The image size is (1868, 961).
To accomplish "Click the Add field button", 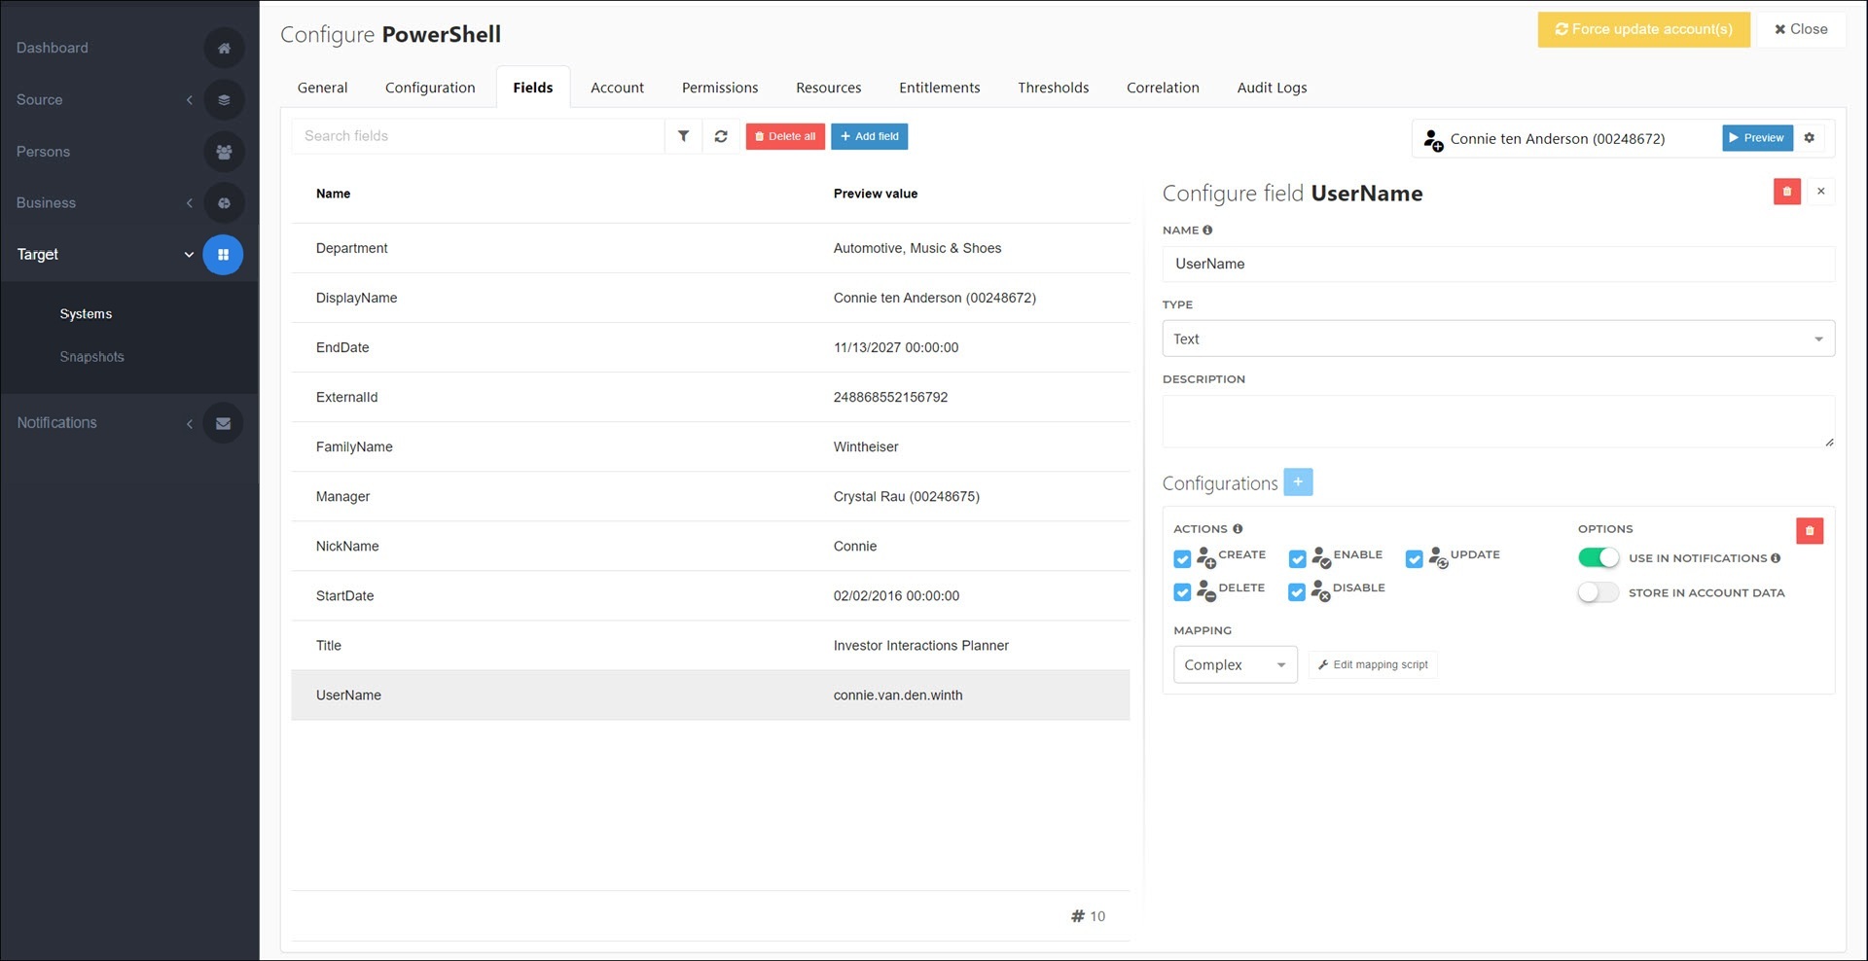I will click(870, 136).
